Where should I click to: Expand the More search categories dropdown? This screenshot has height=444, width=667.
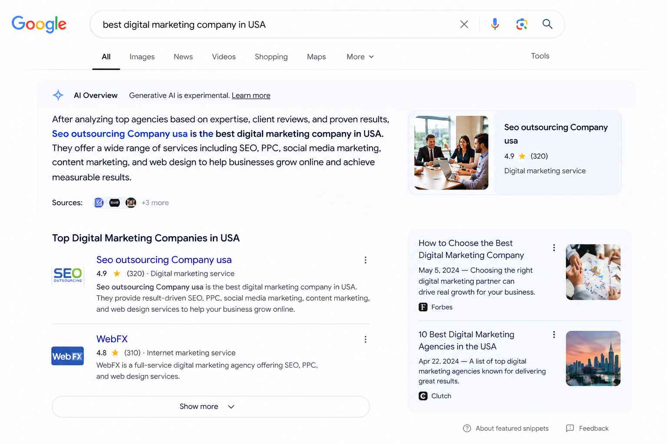(360, 56)
